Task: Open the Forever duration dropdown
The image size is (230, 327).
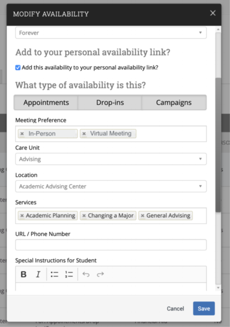Action: pos(111,33)
